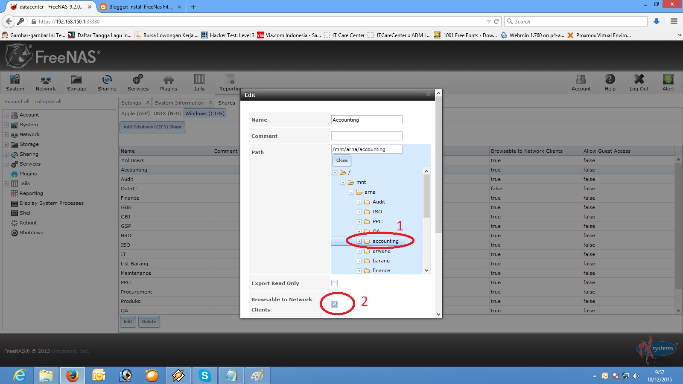Click the Add Windows (CIFS) Share button
Screen dimensions: 683x384
(x=152, y=127)
